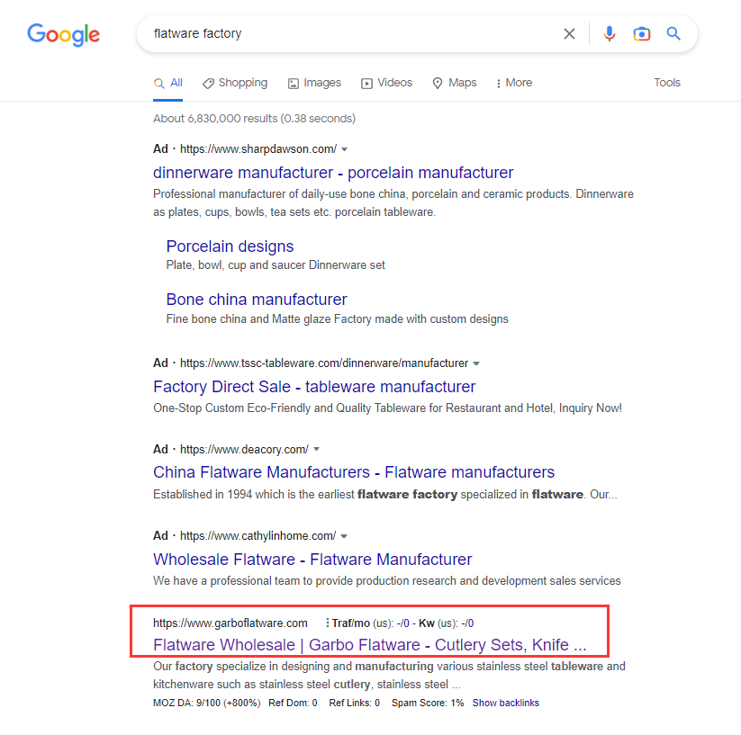This screenshot has width=741, height=735.
Task: Open the Tools filter button
Action: pos(667,83)
